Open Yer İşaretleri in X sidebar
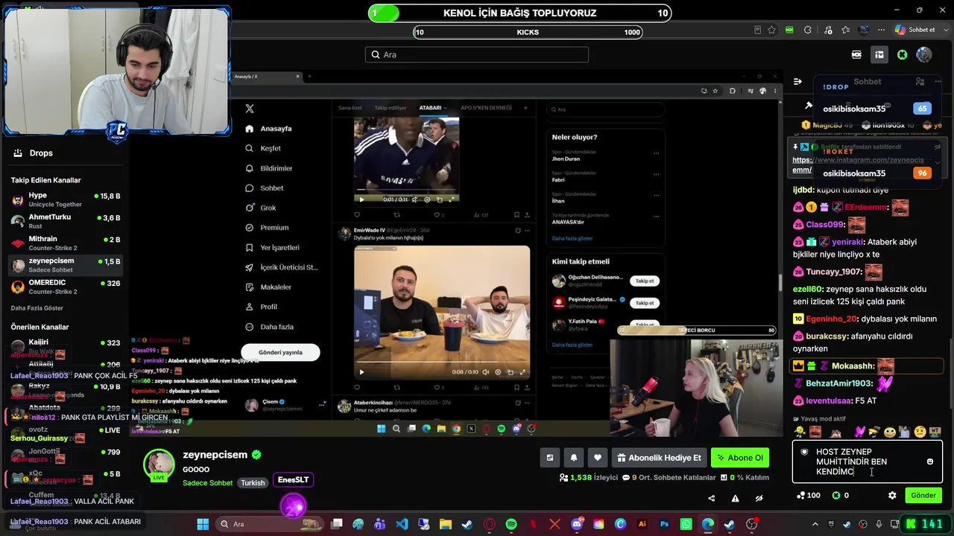 tap(272, 247)
